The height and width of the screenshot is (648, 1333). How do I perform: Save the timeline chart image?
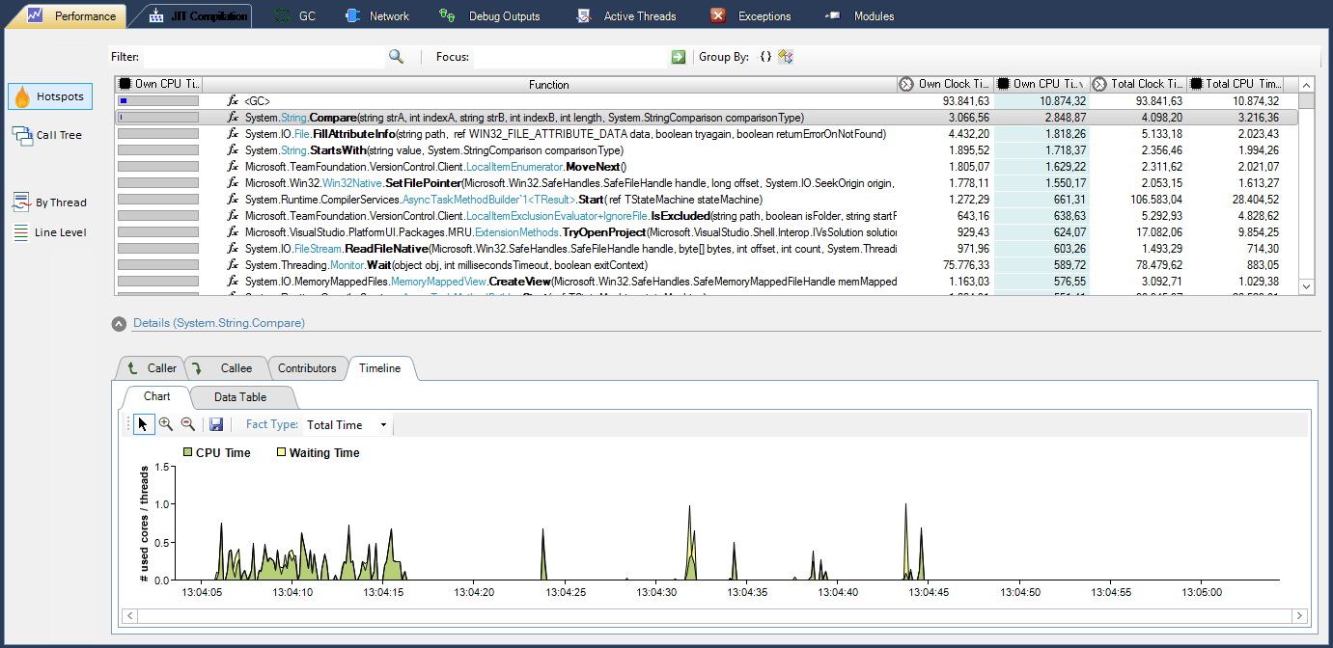(x=216, y=423)
